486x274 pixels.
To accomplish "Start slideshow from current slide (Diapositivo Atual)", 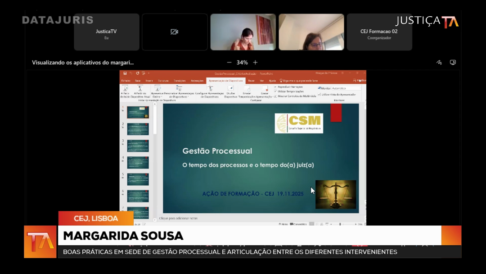I will (x=140, y=89).
